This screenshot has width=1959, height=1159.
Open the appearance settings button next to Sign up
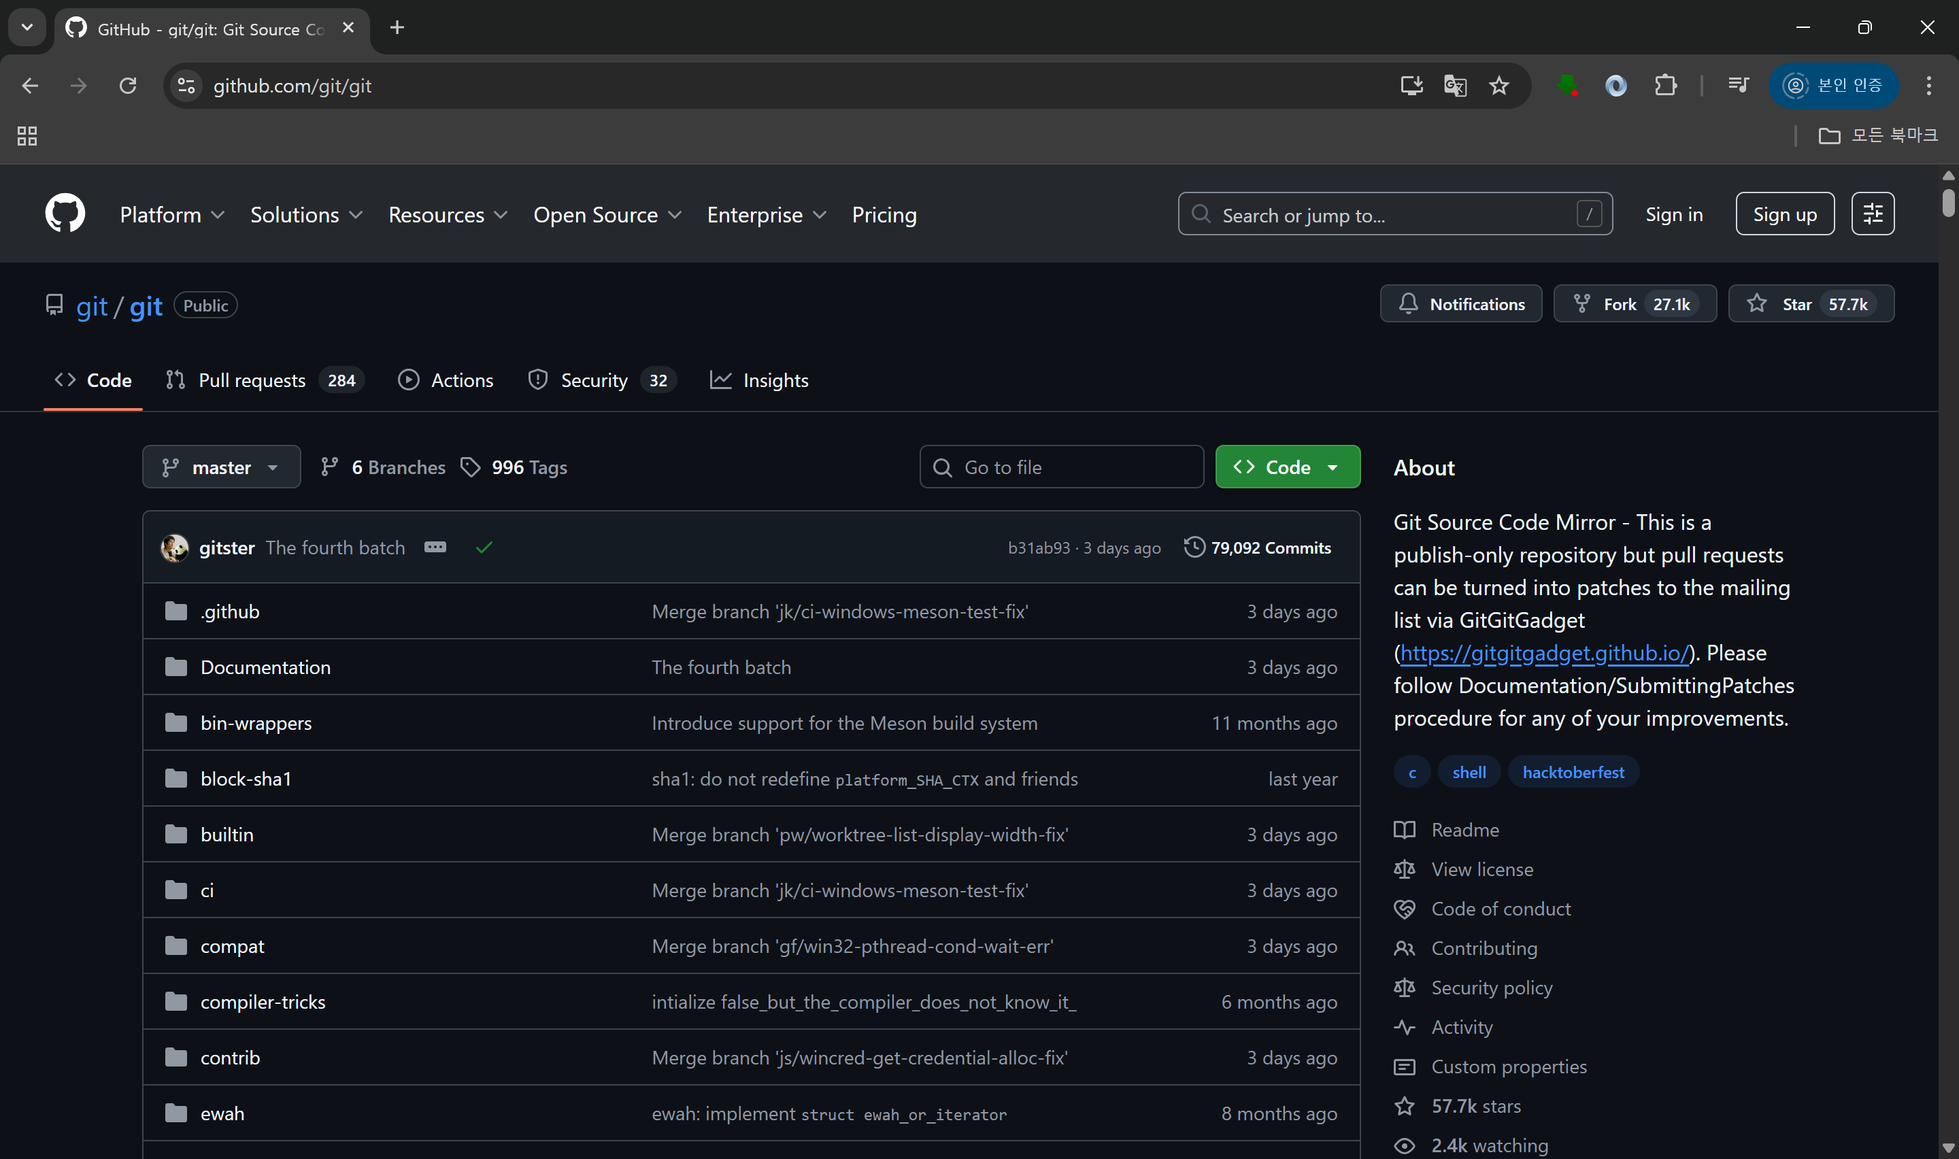(x=1873, y=213)
